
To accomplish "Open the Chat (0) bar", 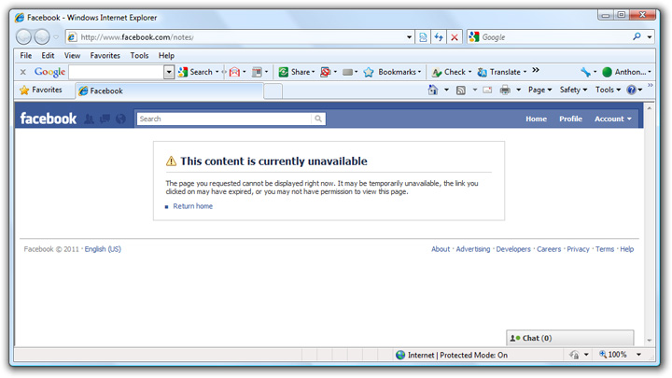I will [x=569, y=338].
